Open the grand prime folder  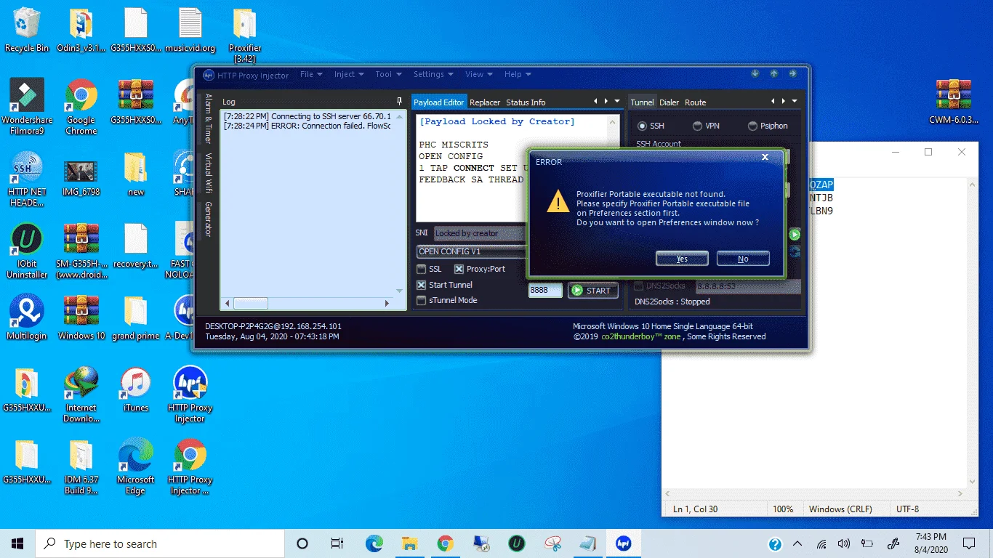136,318
